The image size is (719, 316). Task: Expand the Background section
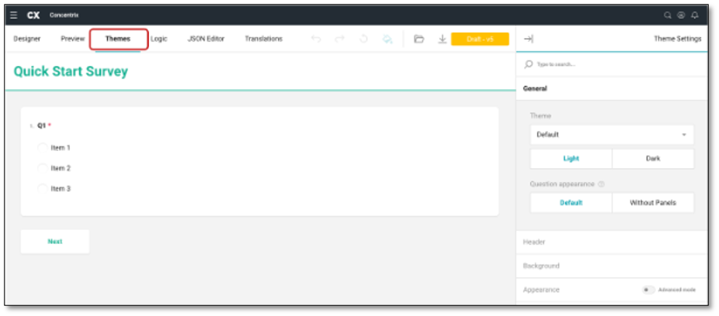tap(612, 266)
